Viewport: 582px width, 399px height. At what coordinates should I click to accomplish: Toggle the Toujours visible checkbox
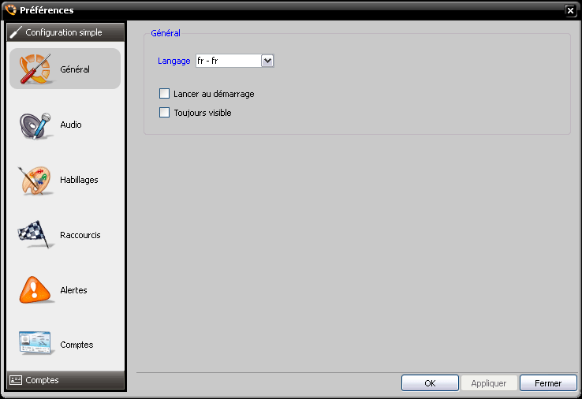(x=165, y=113)
